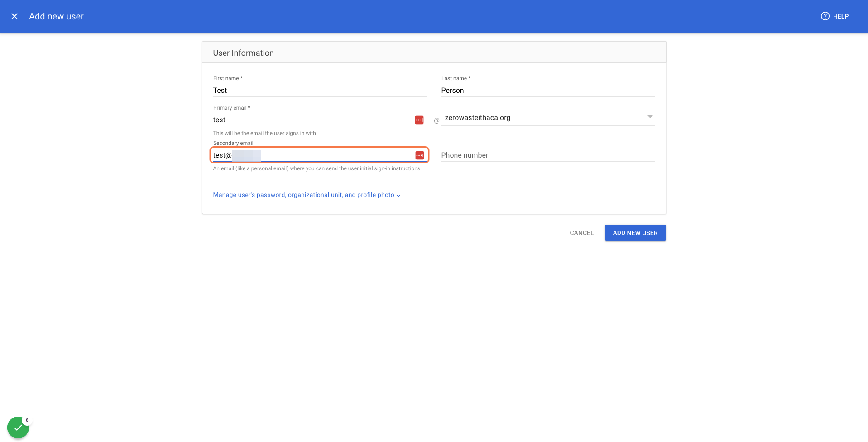Viewport: 868px width, 442px height.
Task: Close the Add new user dialog
Action: tap(14, 16)
